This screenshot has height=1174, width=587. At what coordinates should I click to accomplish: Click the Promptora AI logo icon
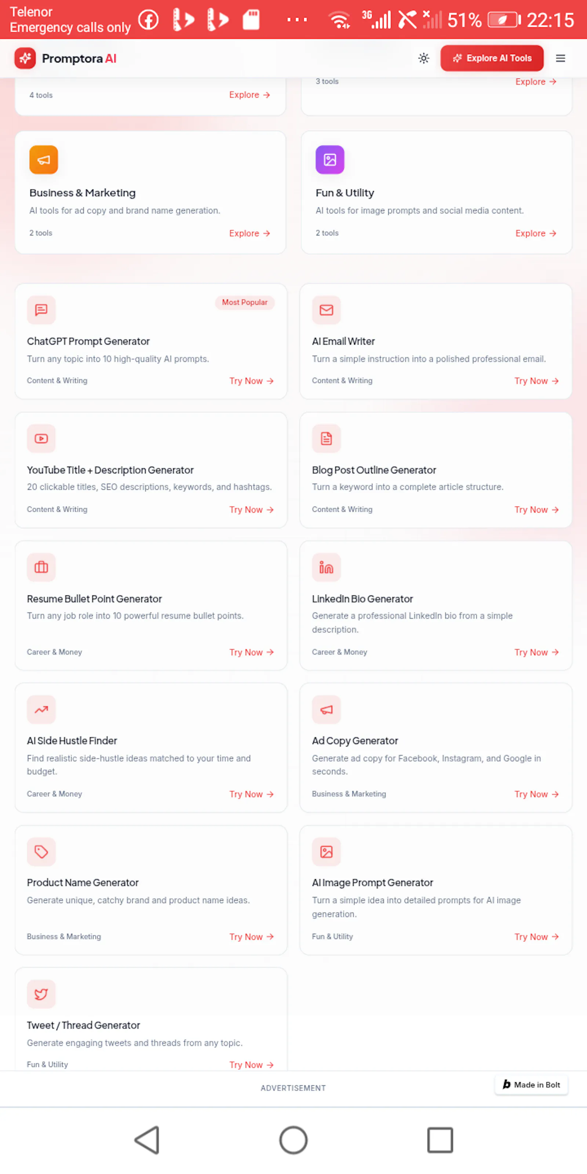[x=25, y=58]
